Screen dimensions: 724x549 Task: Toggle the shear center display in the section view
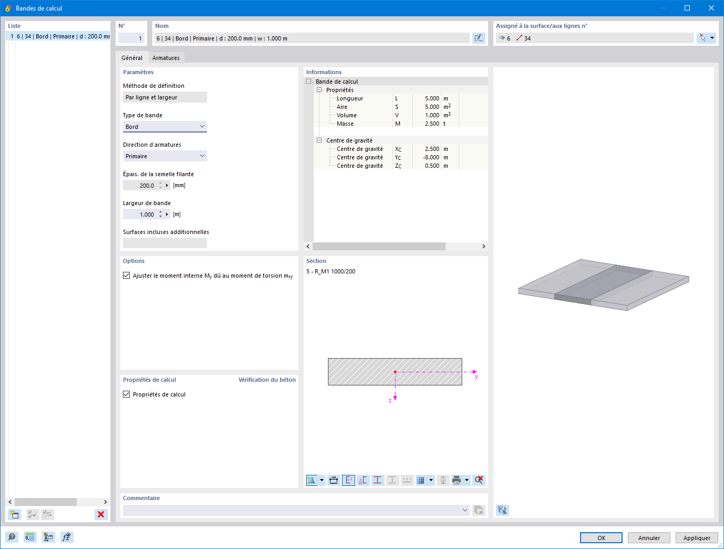tap(363, 480)
